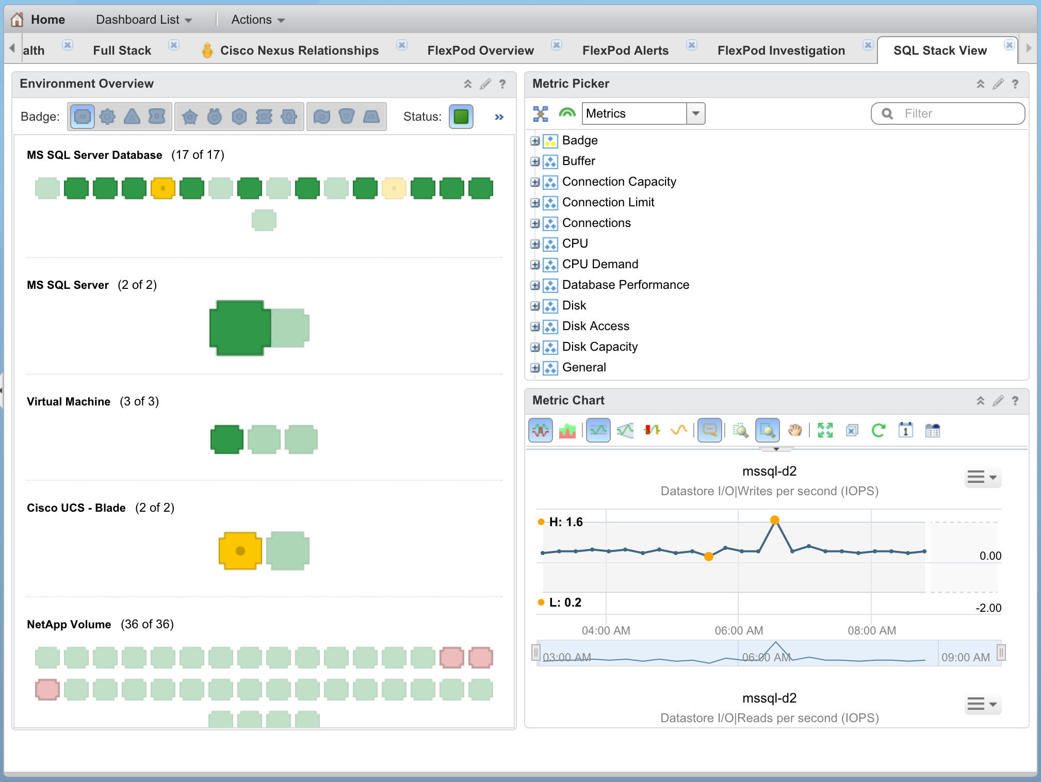Click the large dark green MS SQL Server square

240,328
